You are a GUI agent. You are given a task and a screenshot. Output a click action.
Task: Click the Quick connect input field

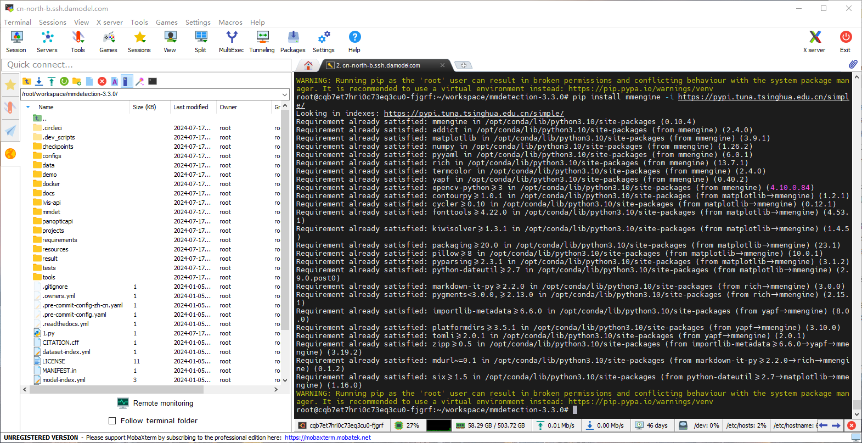click(147, 65)
